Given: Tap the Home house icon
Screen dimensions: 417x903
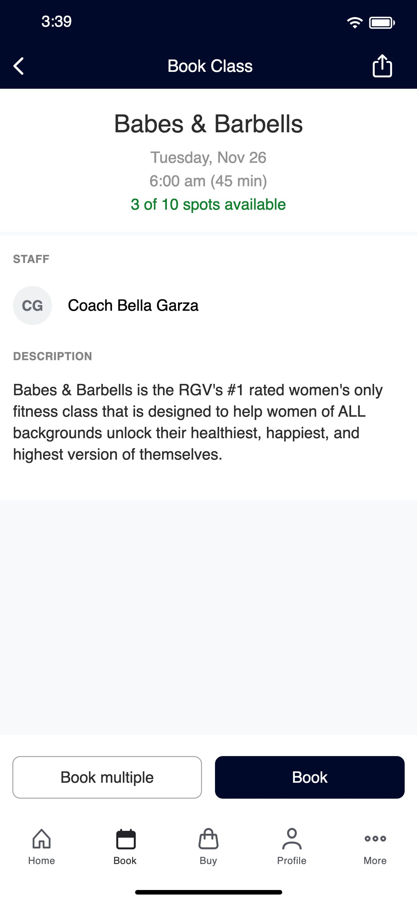Looking at the screenshot, I should (x=42, y=839).
